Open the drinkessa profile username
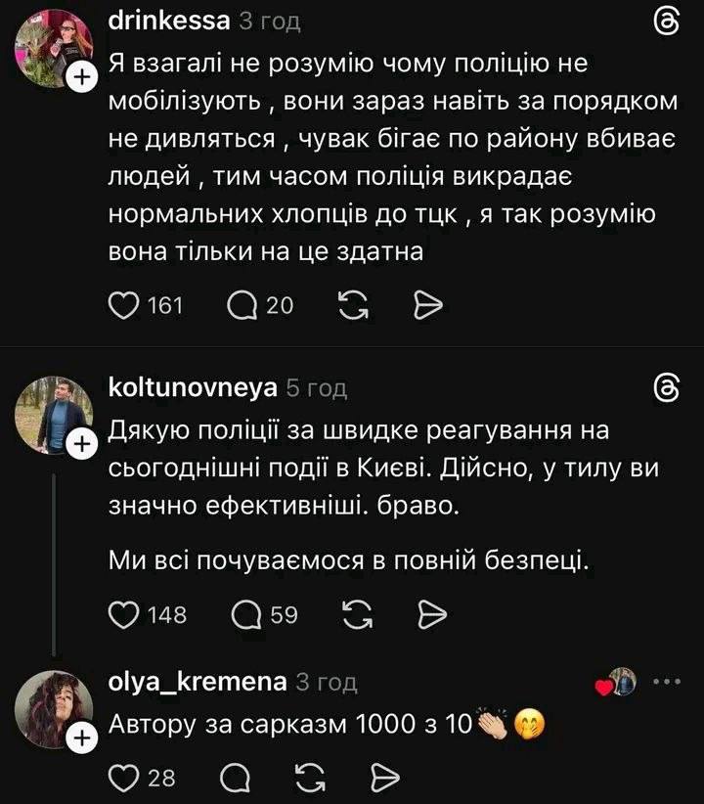704x804 pixels. click(x=168, y=20)
